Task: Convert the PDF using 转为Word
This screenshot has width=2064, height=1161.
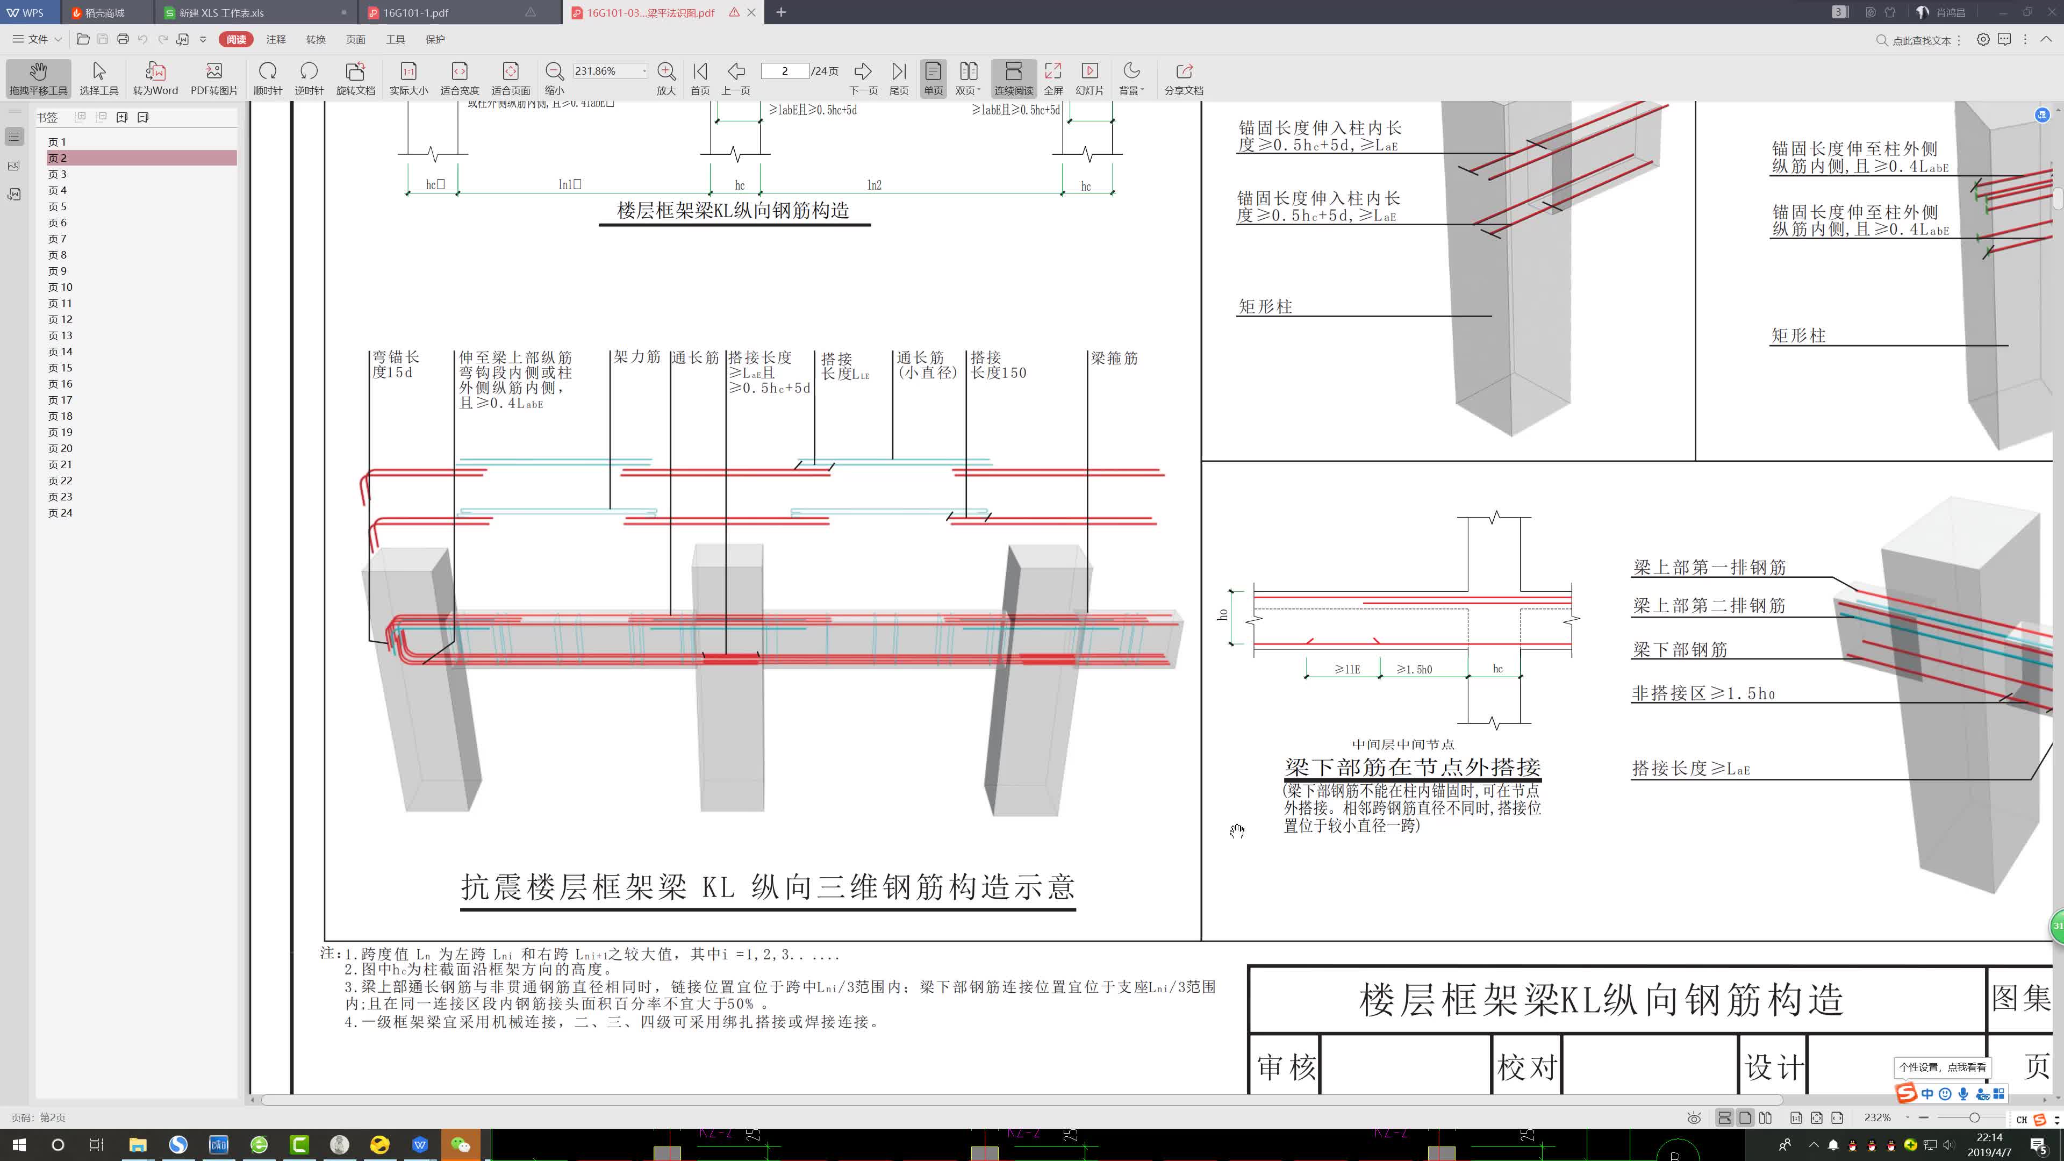Action: coord(155,77)
